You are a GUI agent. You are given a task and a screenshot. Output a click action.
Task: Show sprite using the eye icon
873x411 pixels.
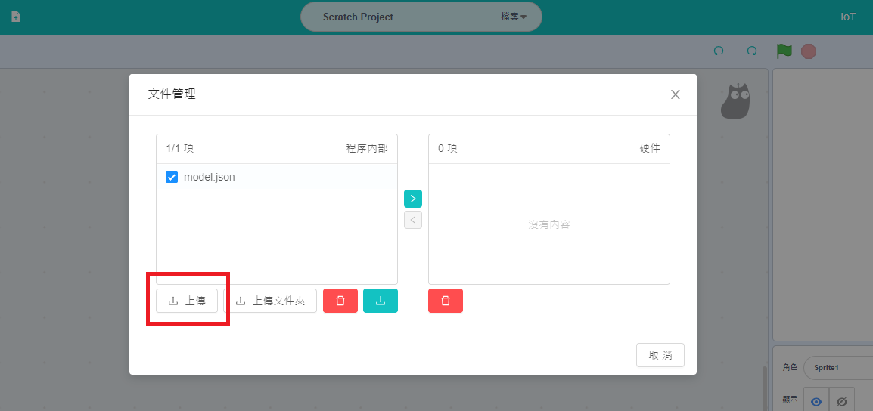tap(816, 401)
